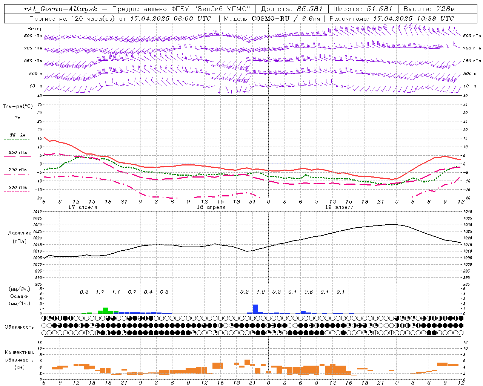Click the Модель COSMO-RU / 6.6км label
Viewport: 483px width, 386px height.
272,18
